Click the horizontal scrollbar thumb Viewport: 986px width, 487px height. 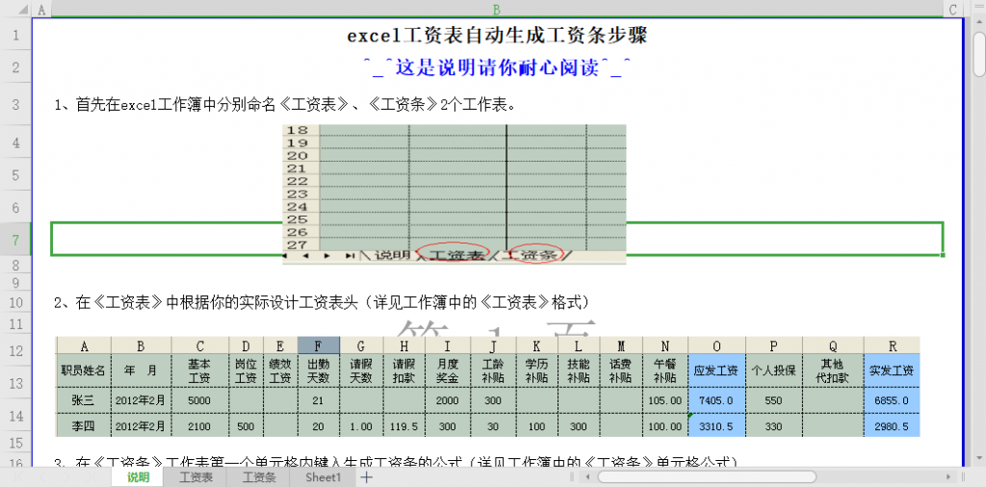(706, 477)
